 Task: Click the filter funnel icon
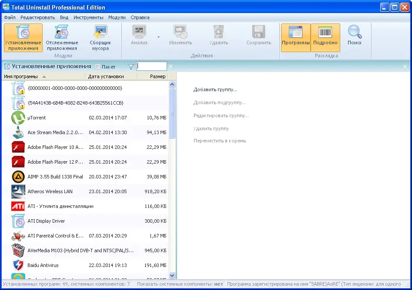131,67
